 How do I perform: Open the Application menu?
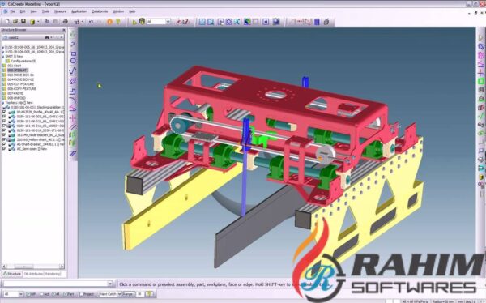79,11
